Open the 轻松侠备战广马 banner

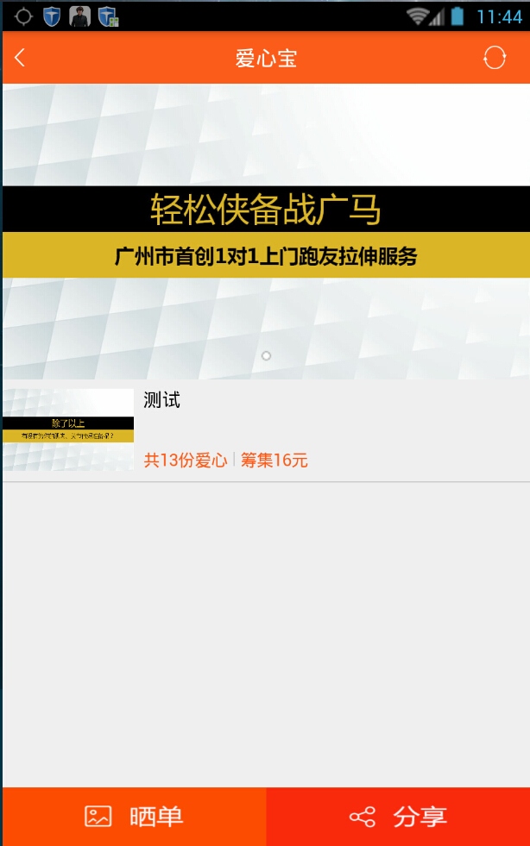[267, 231]
